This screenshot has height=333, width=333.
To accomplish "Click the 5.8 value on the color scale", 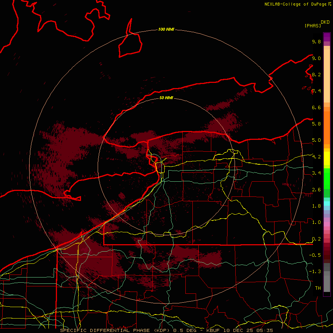I will pos(316,124).
